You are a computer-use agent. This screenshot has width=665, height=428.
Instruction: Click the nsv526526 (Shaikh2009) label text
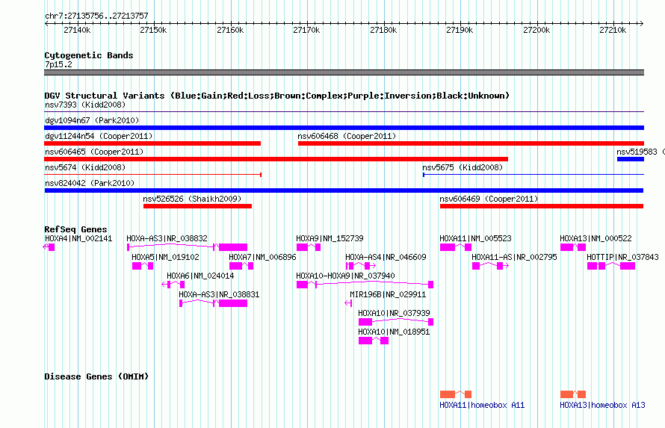point(192,199)
